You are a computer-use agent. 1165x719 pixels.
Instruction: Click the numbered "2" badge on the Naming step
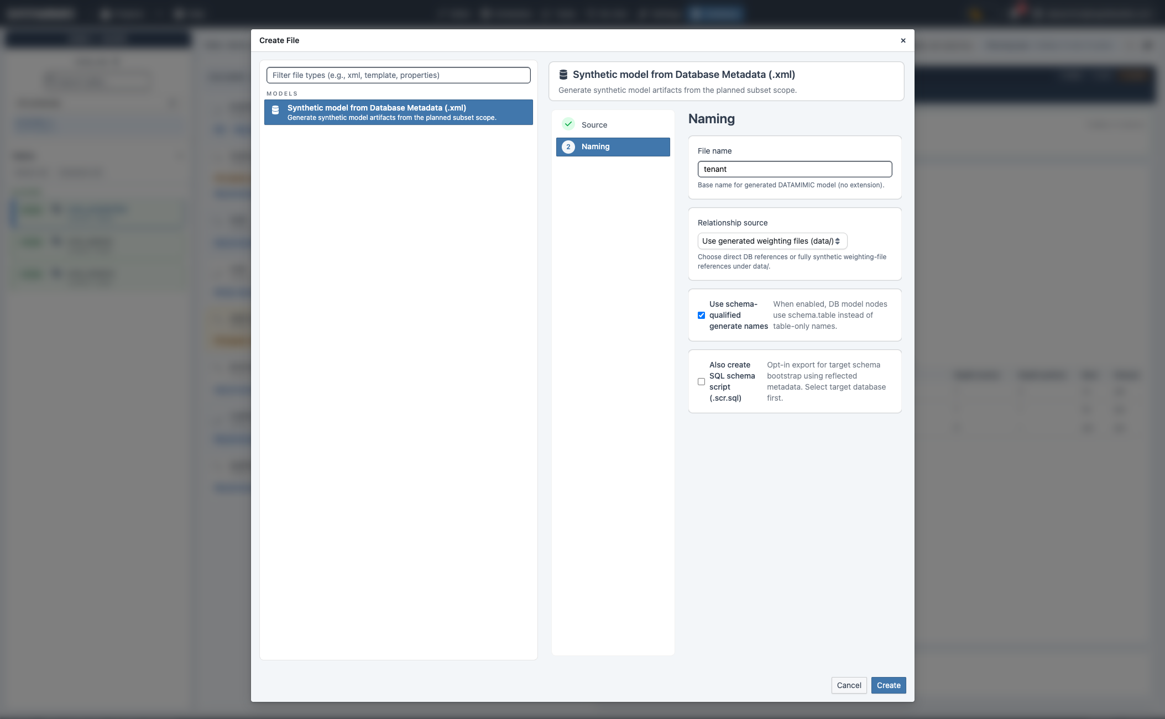(568, 146)
